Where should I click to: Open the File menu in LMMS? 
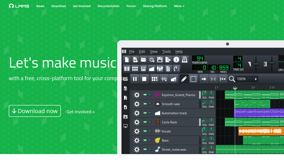click(131, 52)
